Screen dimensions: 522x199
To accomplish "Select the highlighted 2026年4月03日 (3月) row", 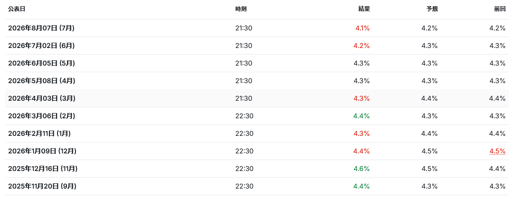I will [256, 98].
